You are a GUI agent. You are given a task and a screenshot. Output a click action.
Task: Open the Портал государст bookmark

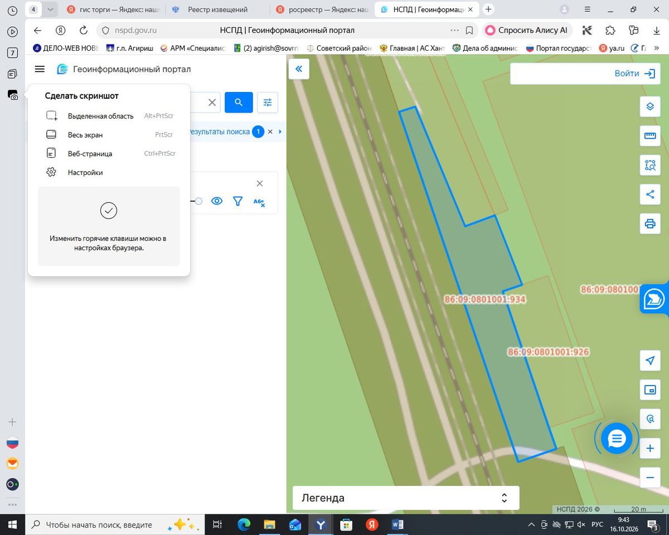(558, 48)
